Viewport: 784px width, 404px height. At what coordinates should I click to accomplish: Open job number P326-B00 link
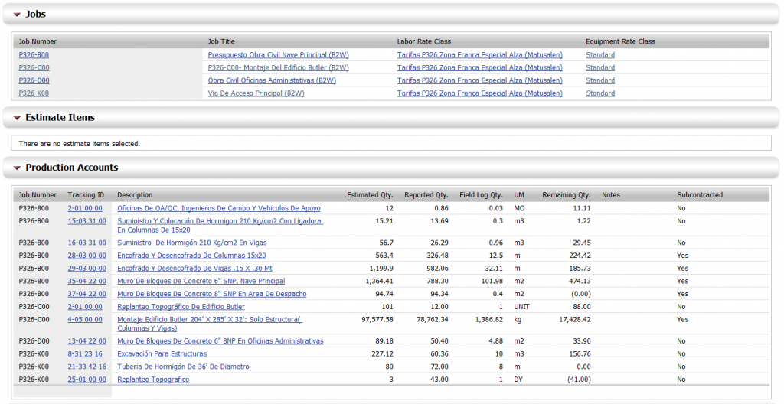tap(34, 55)
